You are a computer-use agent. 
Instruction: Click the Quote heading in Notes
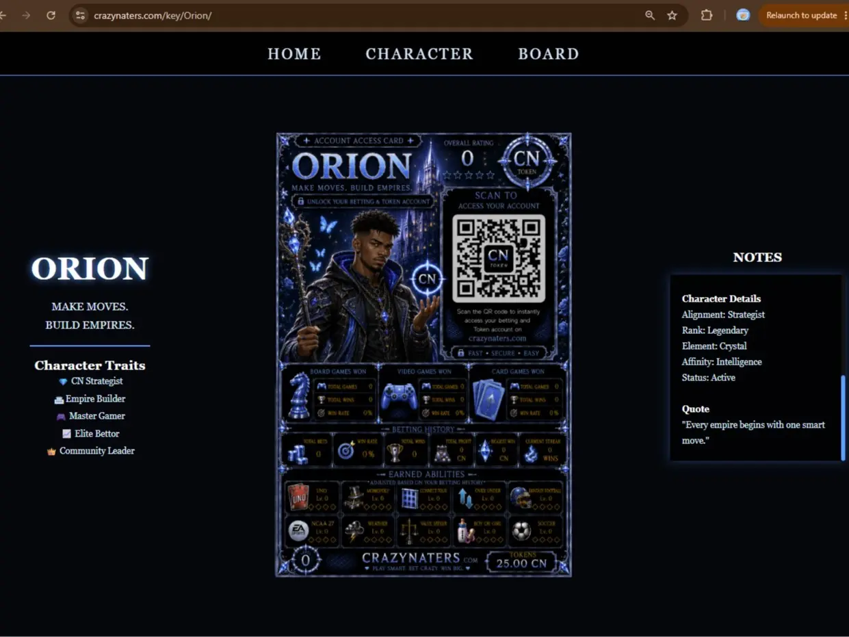coord(695,409)
